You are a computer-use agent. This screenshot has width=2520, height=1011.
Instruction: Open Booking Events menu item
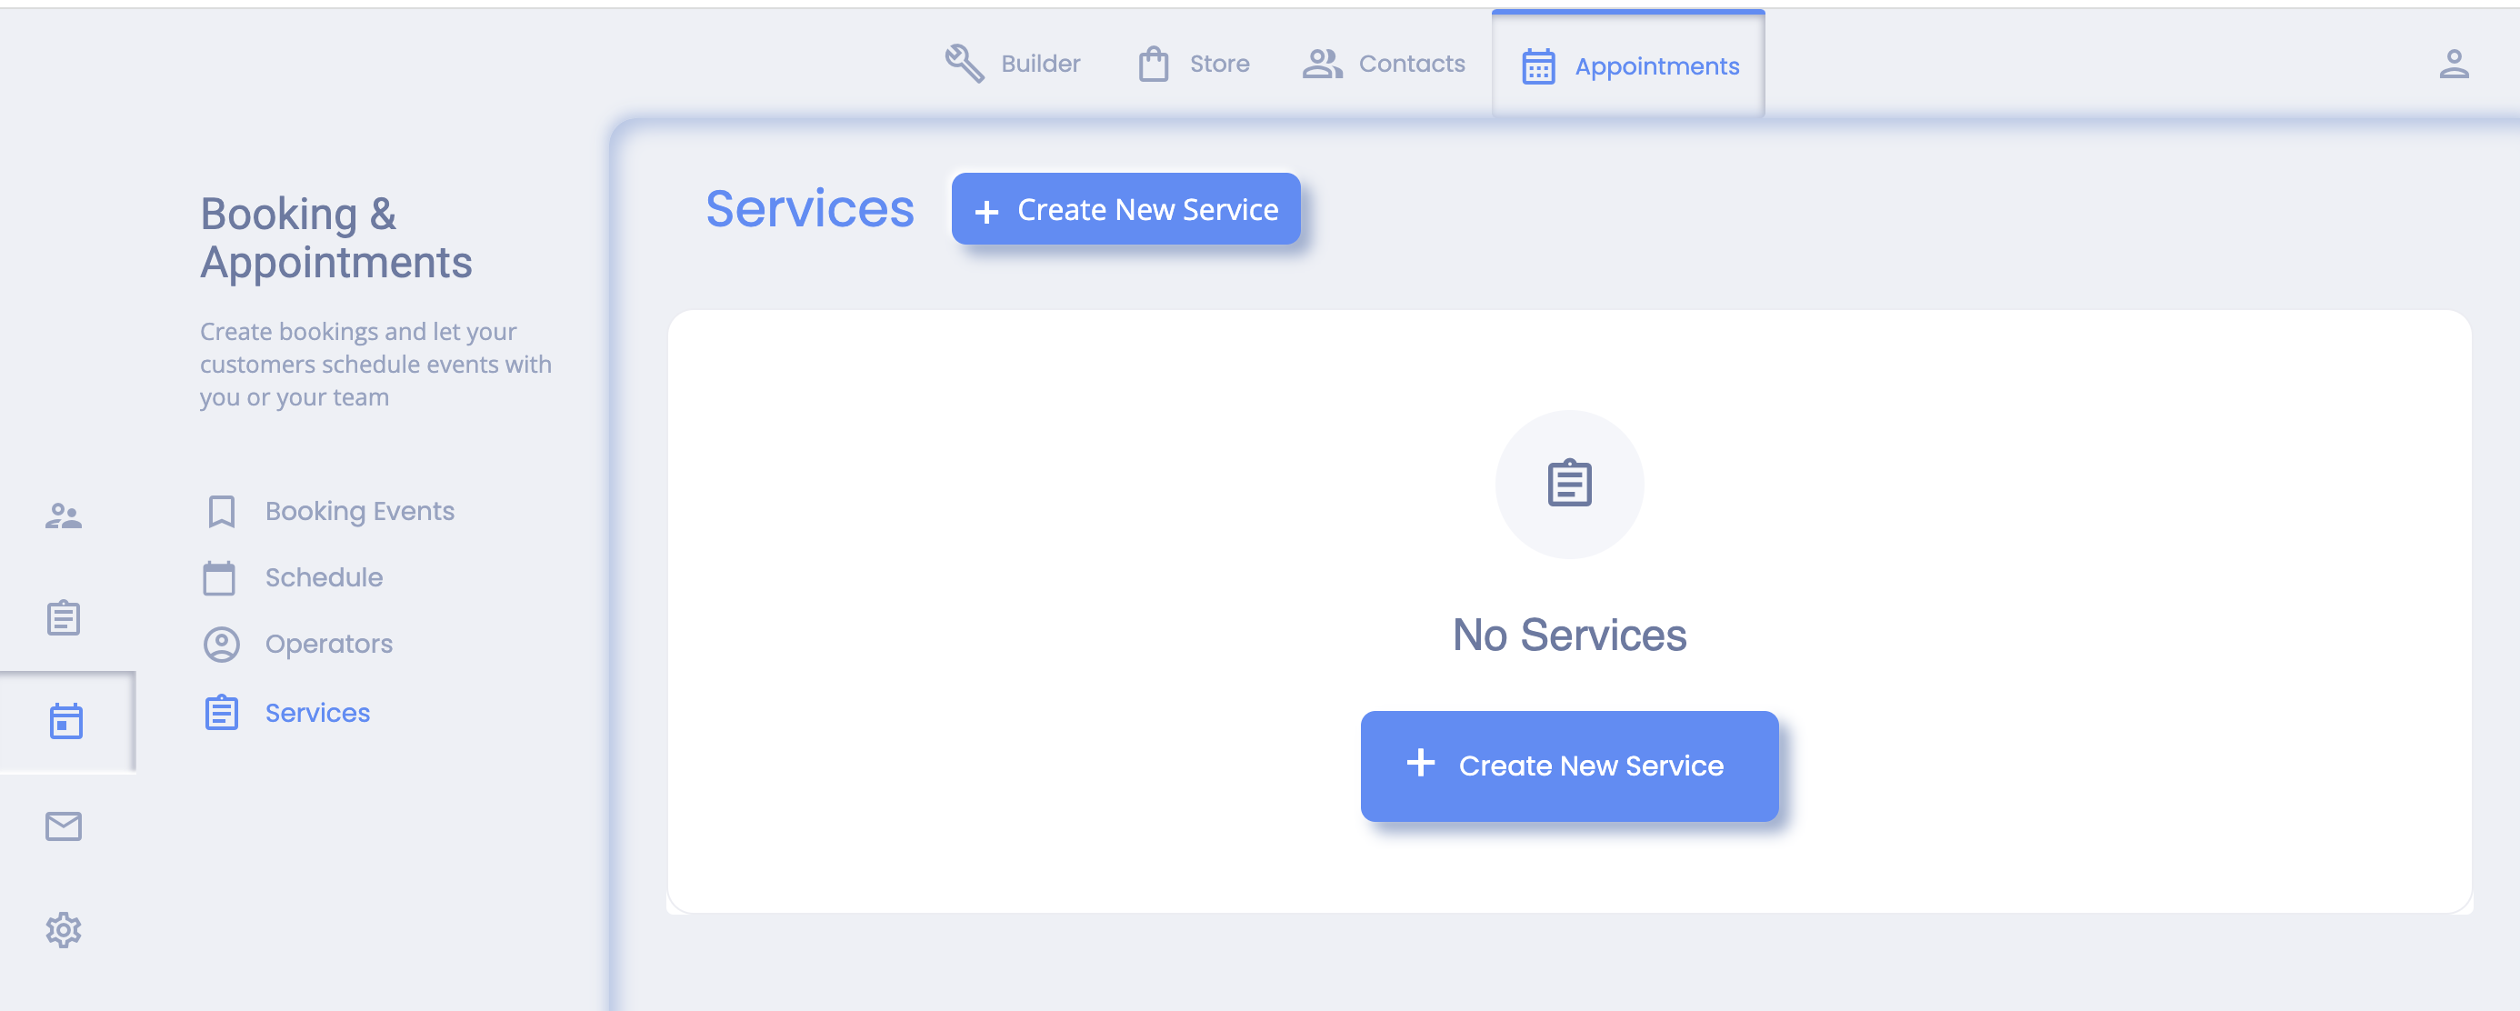(359, 511)
